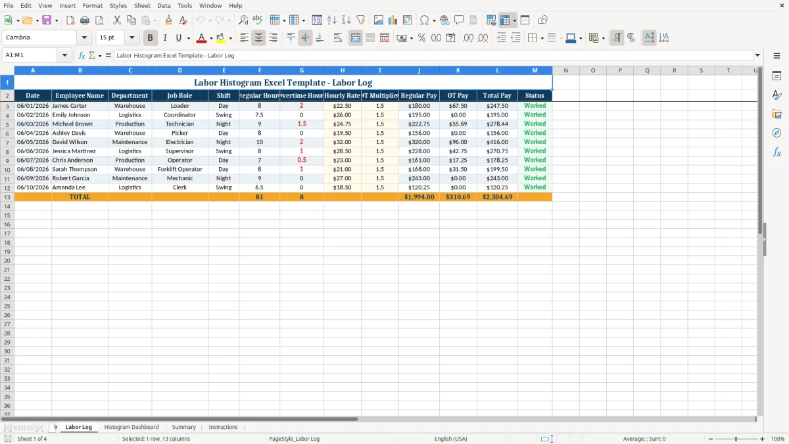The image size is (789, 444).
Task: Click the AutoFilter funnel icon
Action: (360, 20)
